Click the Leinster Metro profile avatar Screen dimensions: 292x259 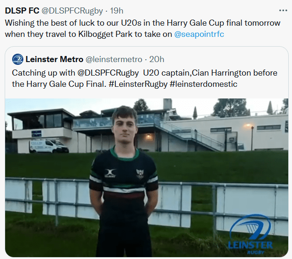click(x=18, y=59)
